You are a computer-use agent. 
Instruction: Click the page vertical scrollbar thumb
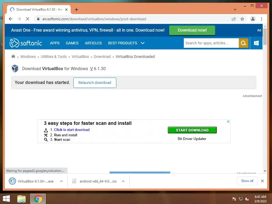(265, 37)
